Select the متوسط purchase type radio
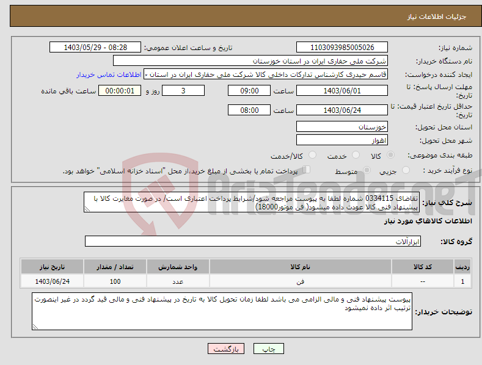482x365 pixels. tap(367, 170)
